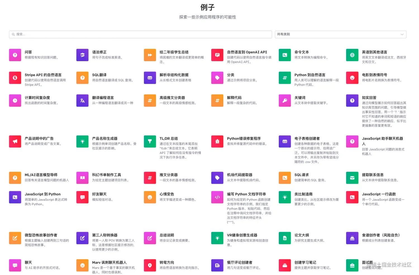Open the 语法修正 graduation cap icon

[82, 55]
